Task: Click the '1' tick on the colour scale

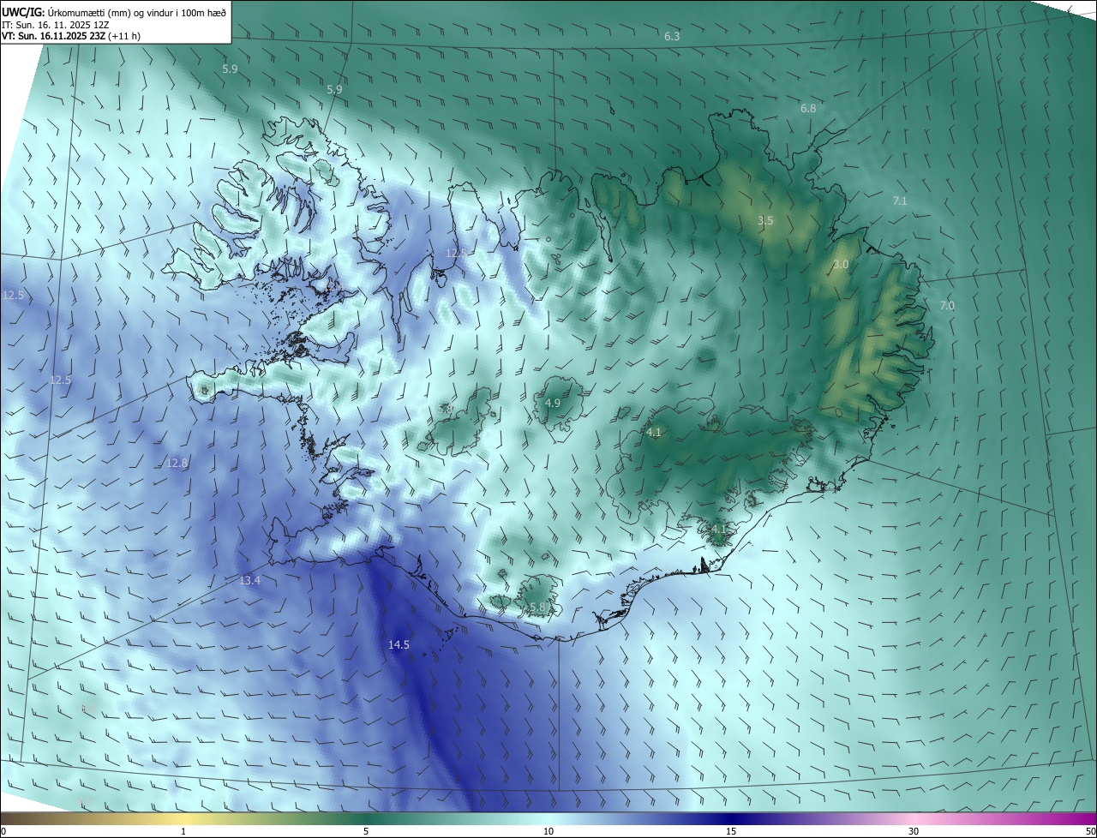Action: (183, 831)
